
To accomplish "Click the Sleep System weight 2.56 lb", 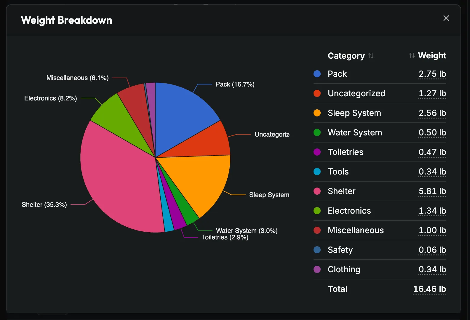I will point(432,113).
